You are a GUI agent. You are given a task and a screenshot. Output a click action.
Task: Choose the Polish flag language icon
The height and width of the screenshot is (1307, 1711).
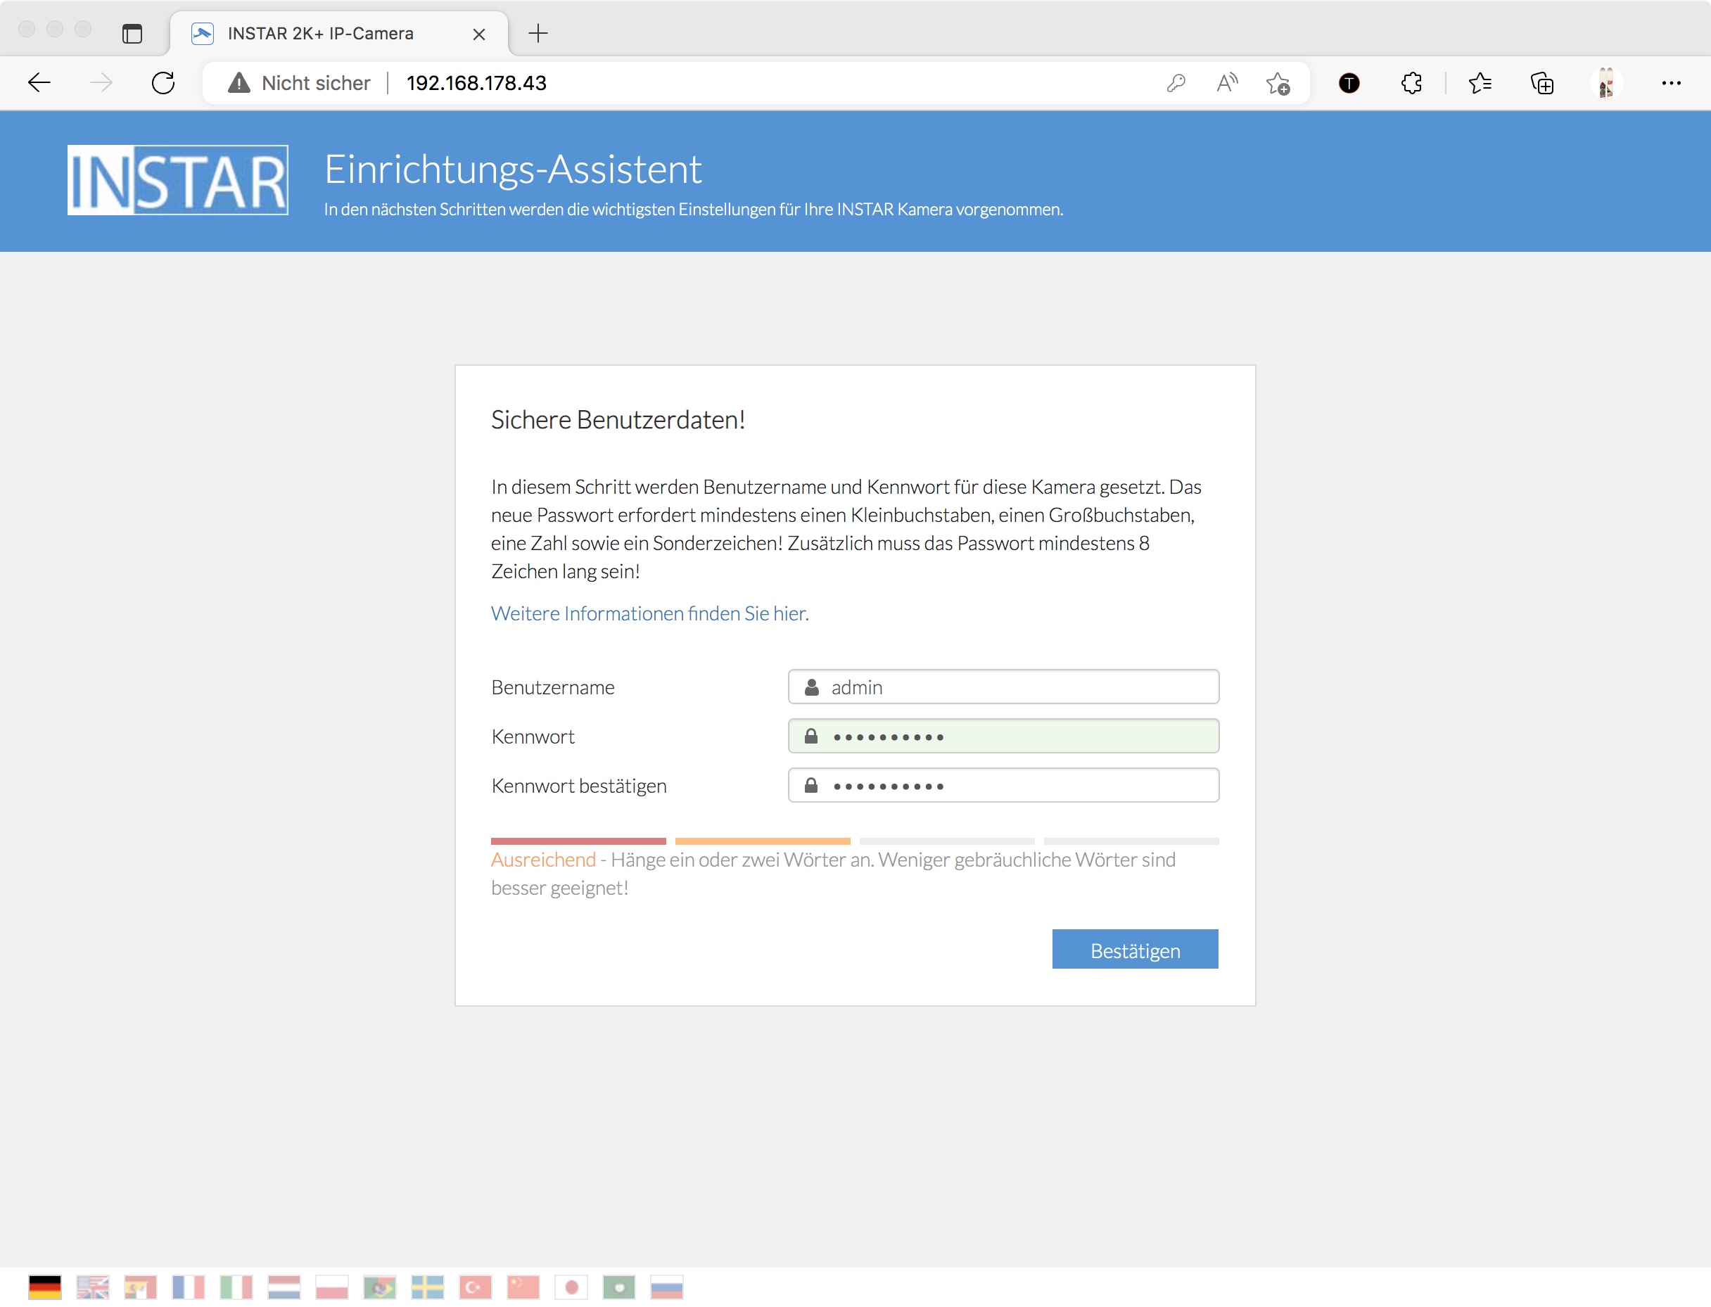(331, 1287)
